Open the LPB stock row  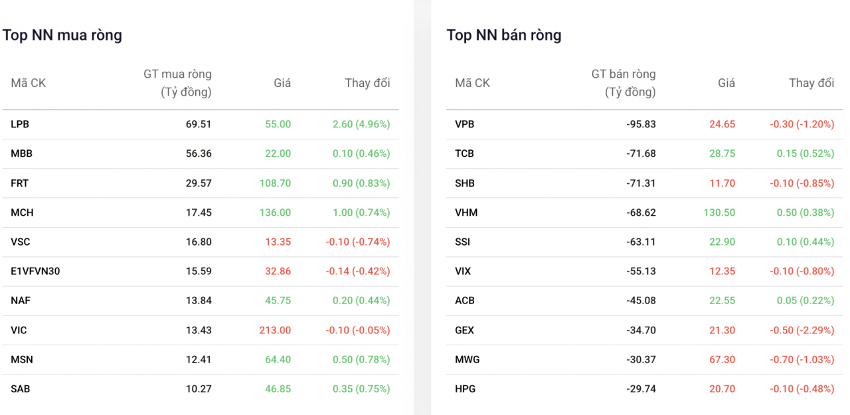(x=201, y=124)
